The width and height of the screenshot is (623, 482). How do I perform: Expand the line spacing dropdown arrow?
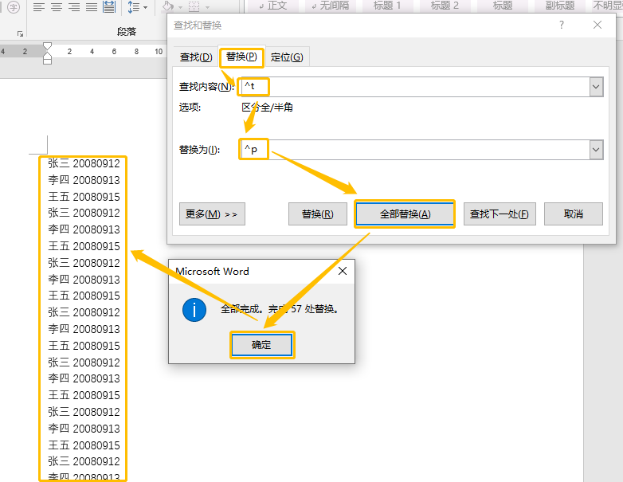pos(145,7)
